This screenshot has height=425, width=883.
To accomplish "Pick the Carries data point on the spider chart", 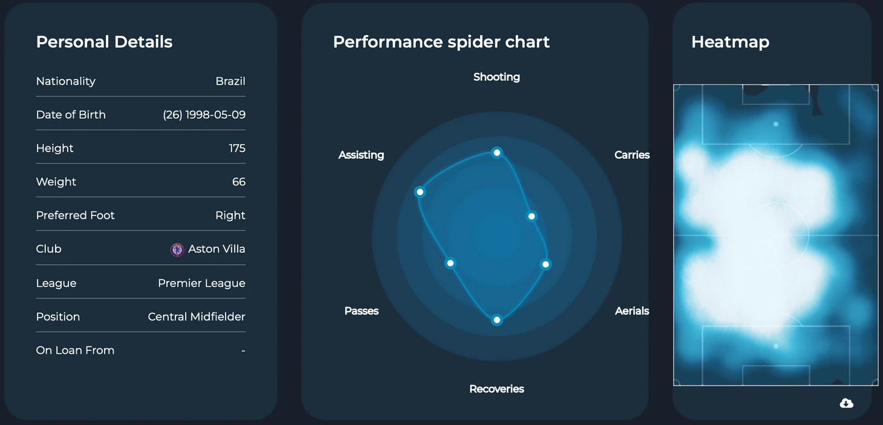I will tap(532, 216).
